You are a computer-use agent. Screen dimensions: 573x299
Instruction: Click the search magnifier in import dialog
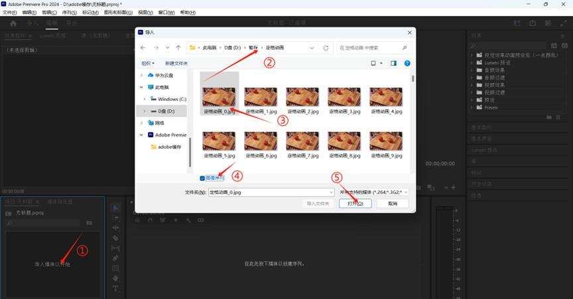tap(404, 48)
